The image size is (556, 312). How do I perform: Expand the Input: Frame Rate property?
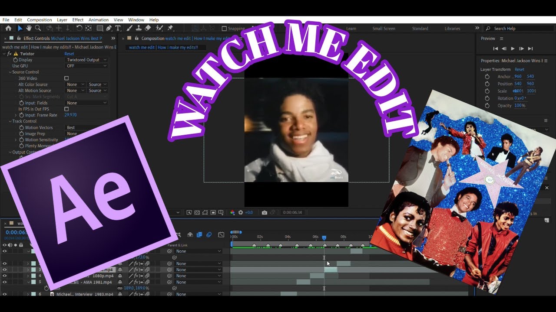[x=16, y=115]
